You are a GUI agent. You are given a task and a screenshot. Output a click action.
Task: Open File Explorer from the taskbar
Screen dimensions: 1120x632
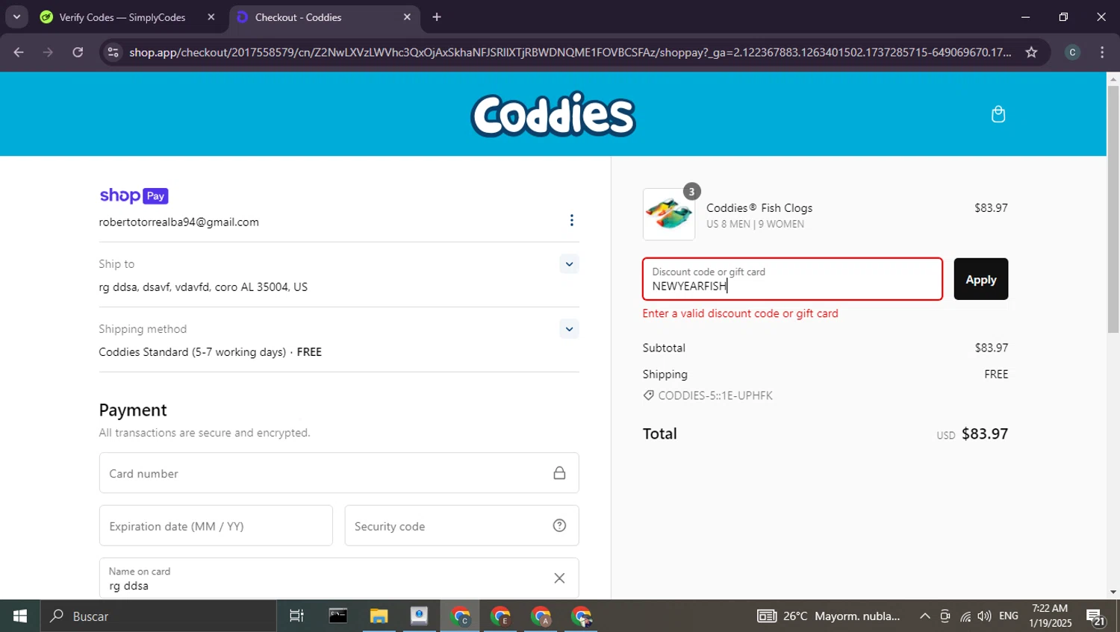click(379, 616)
